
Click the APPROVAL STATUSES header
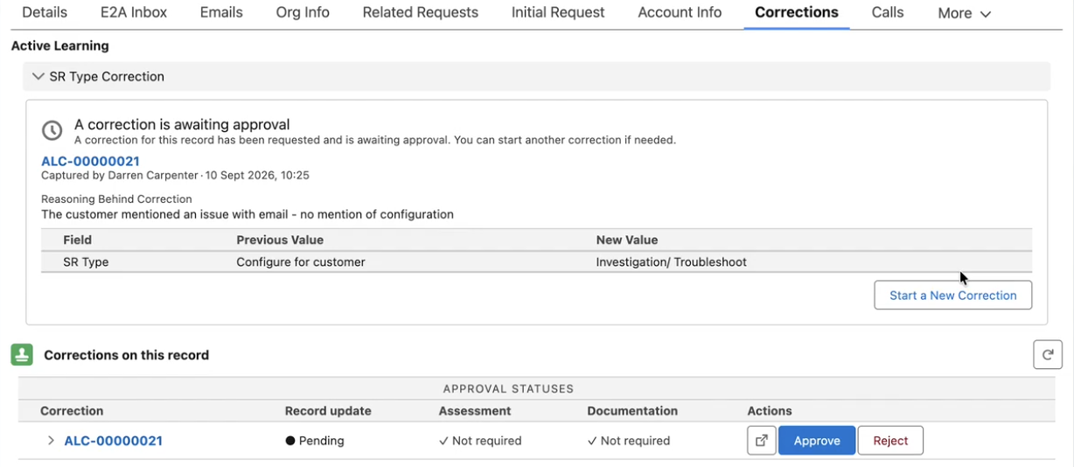click(508, 388)
